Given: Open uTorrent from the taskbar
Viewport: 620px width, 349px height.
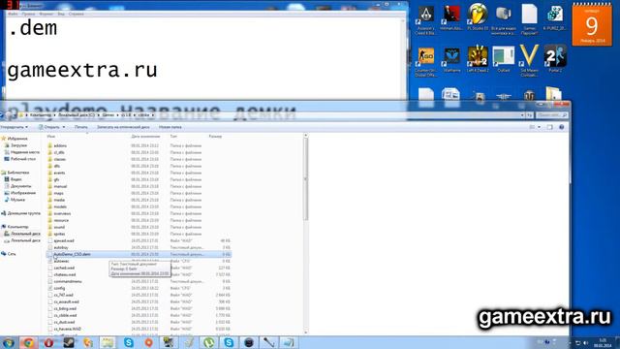Looking at the screenshot, I should click(209, 342).
